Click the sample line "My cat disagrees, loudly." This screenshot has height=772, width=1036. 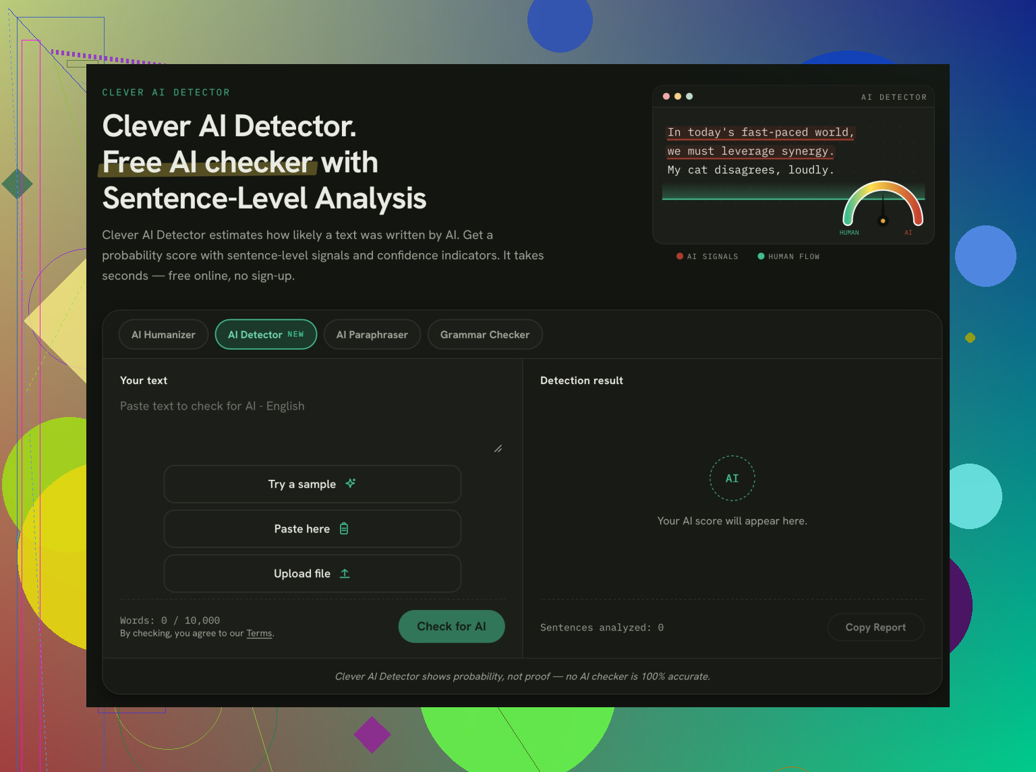click(751, 170)
